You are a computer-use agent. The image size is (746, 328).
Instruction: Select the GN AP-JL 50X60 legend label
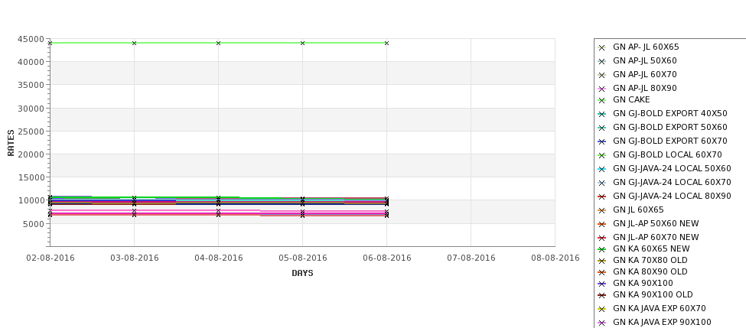[645, 60]
